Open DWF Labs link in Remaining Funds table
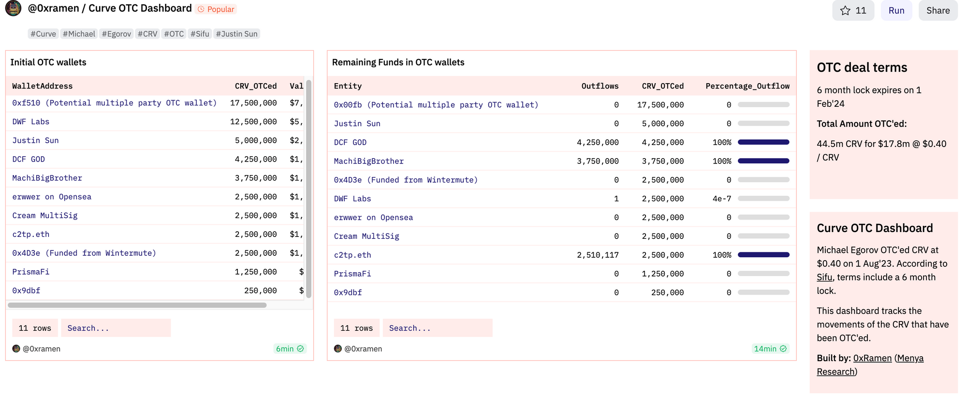This screenshot has width=967, height=411. 352,199
